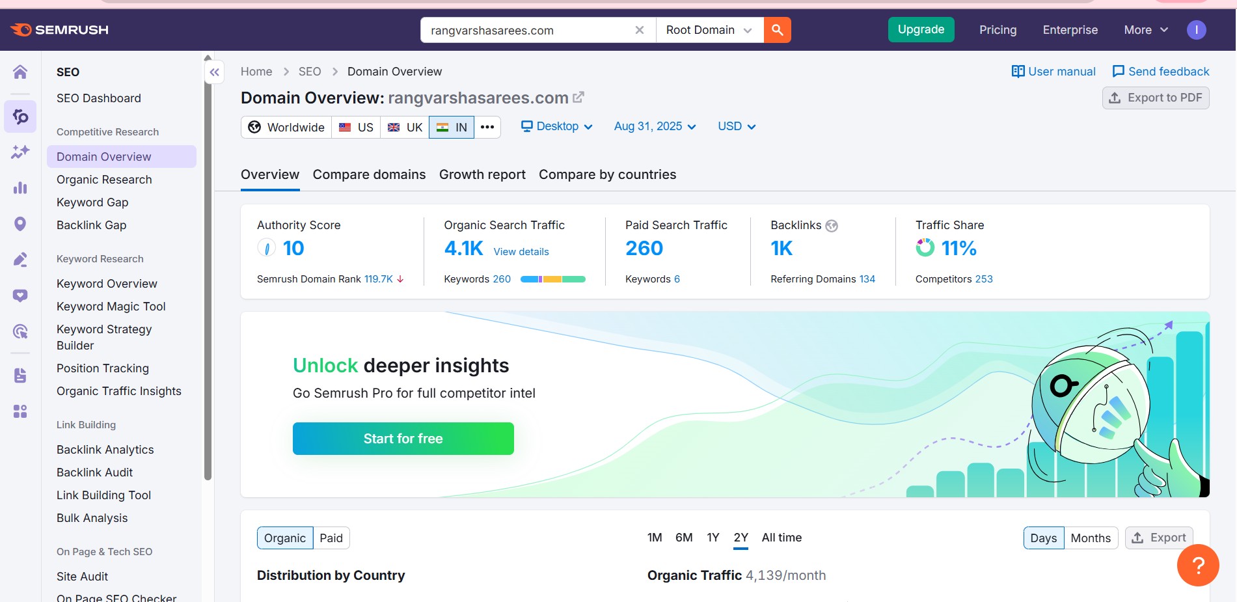The width and height of the screenshot is (1237, 602).
Task: Click the Backlinks info settings icon
Action: 832,226
